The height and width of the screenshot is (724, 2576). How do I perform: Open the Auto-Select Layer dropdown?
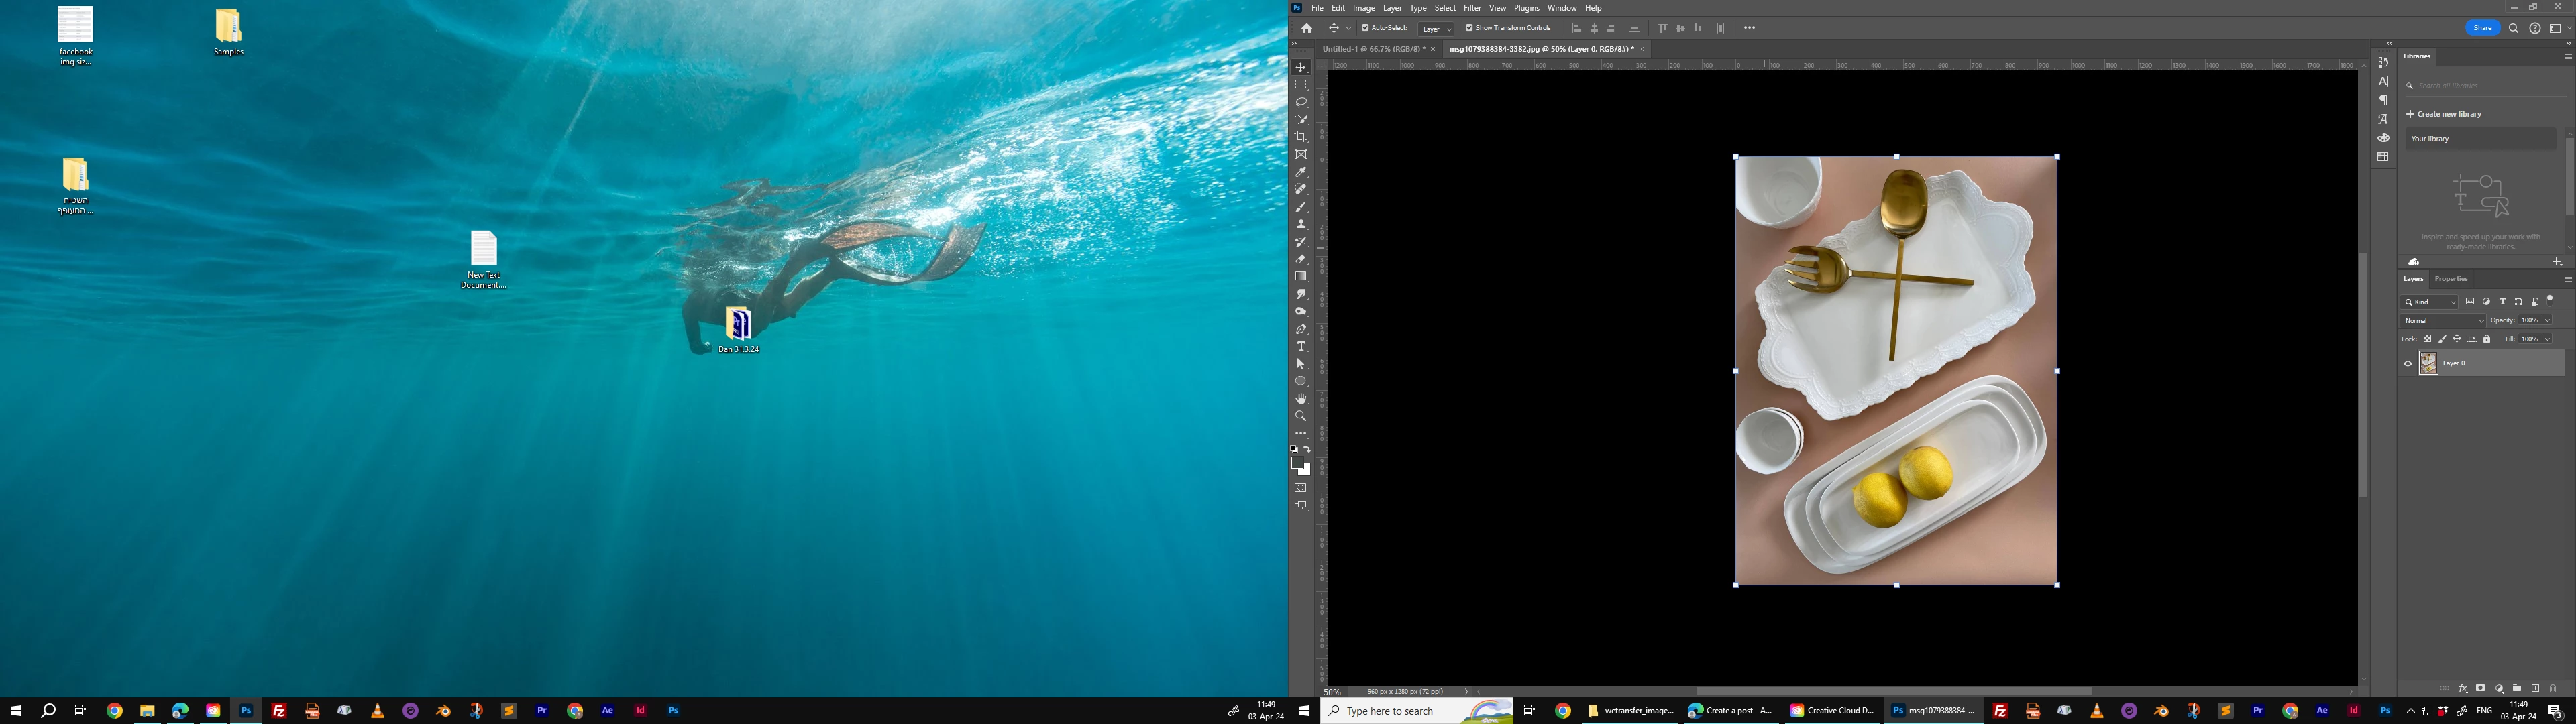coord(1436,29)
